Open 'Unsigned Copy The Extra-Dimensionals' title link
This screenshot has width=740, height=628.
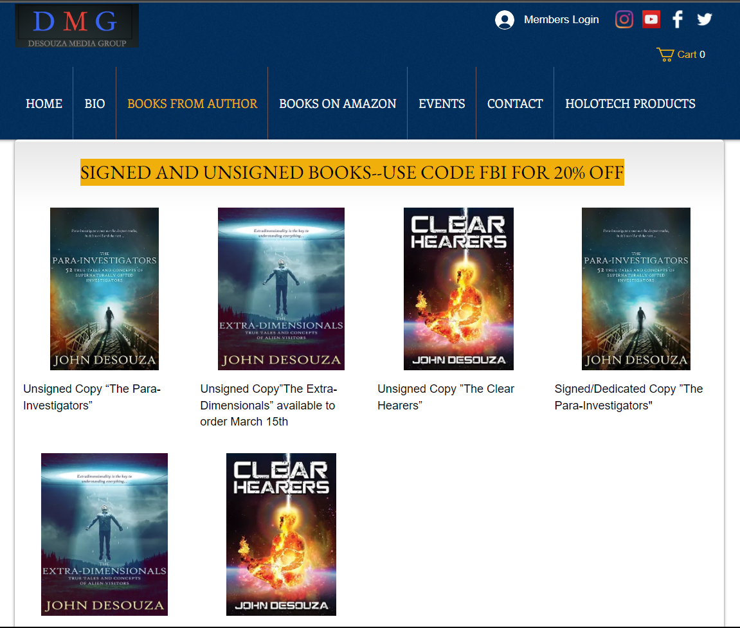click(x=269, y=405)
